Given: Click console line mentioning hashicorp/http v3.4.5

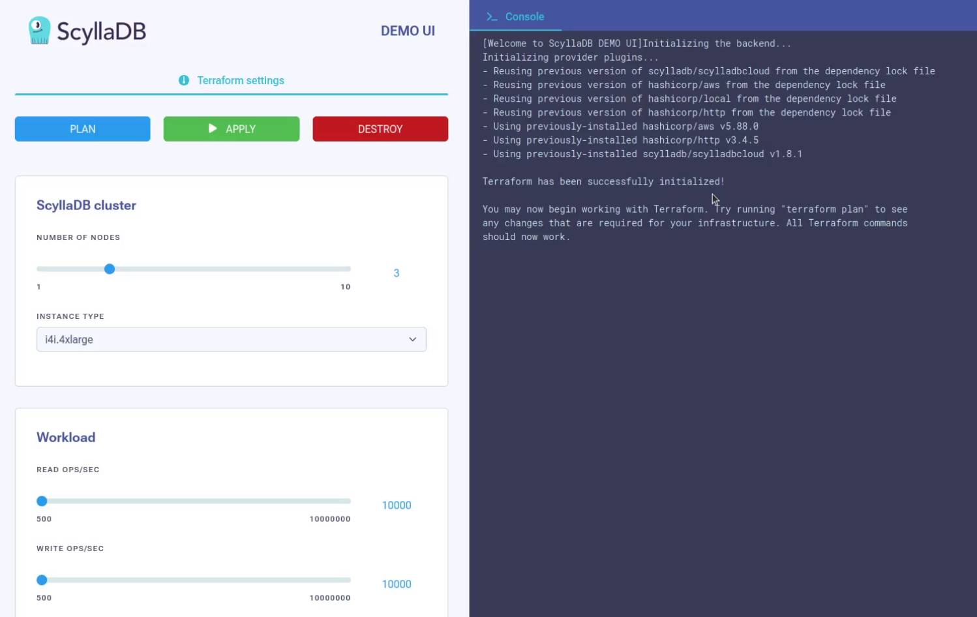Looking at the screenshot, I should tap(620, 140).
